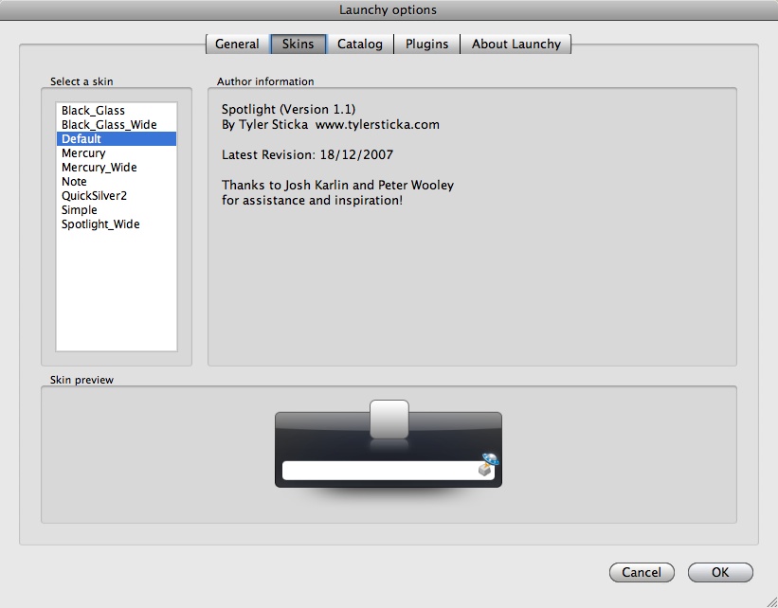Select the Simple skin
The height and width of the screenshot is (608, 778).
coord(79,209)
